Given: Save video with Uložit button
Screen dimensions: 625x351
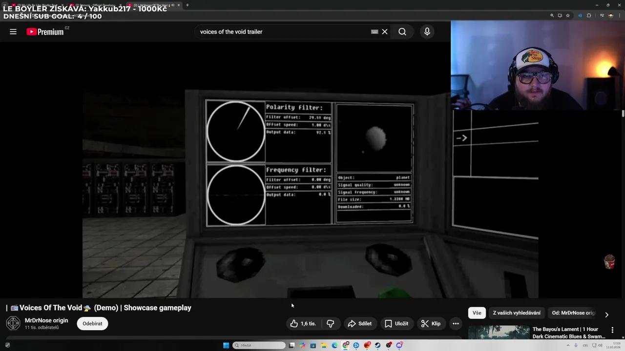Looking at the screenshot, I should (396, 324).
